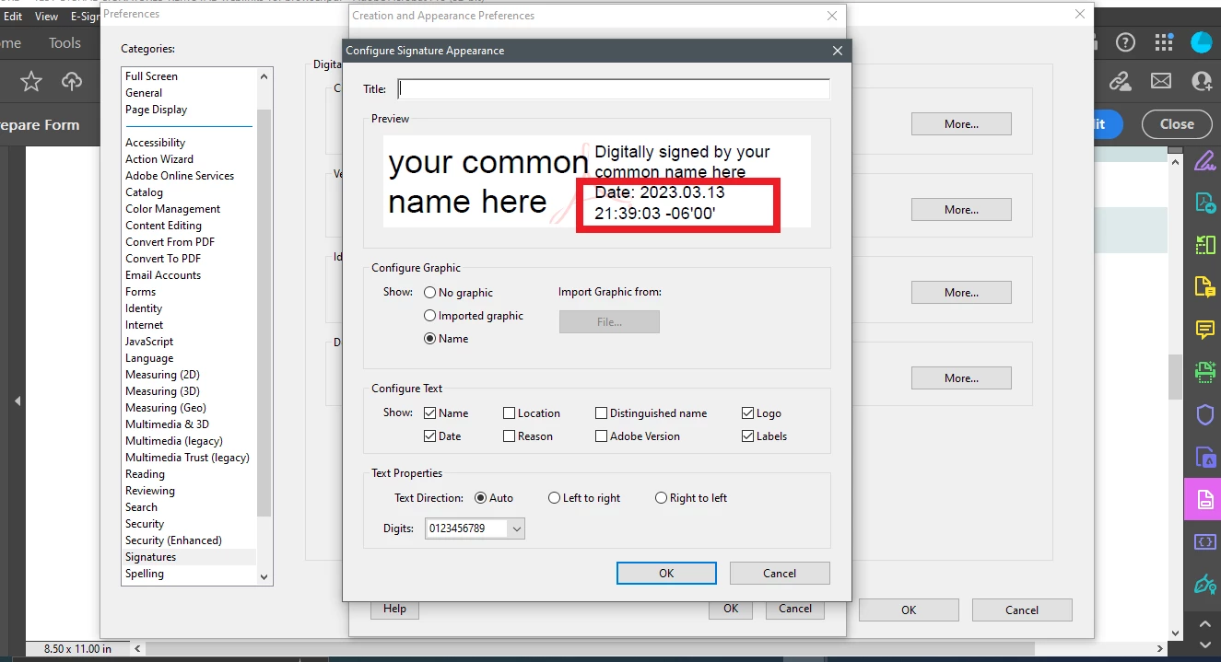Open the code brackets JavaScript tool icon
The height and width of the screenshot is (662, 1221).
pos(1204,541)
